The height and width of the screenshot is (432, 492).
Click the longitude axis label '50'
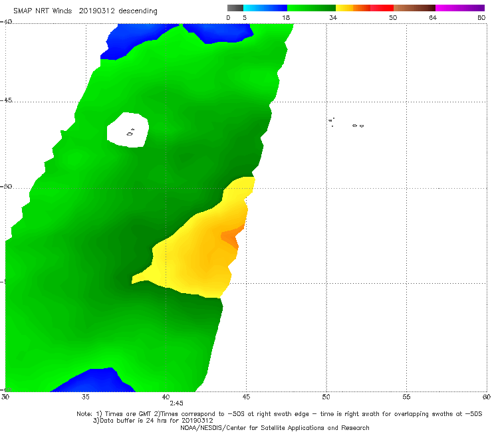326,397
